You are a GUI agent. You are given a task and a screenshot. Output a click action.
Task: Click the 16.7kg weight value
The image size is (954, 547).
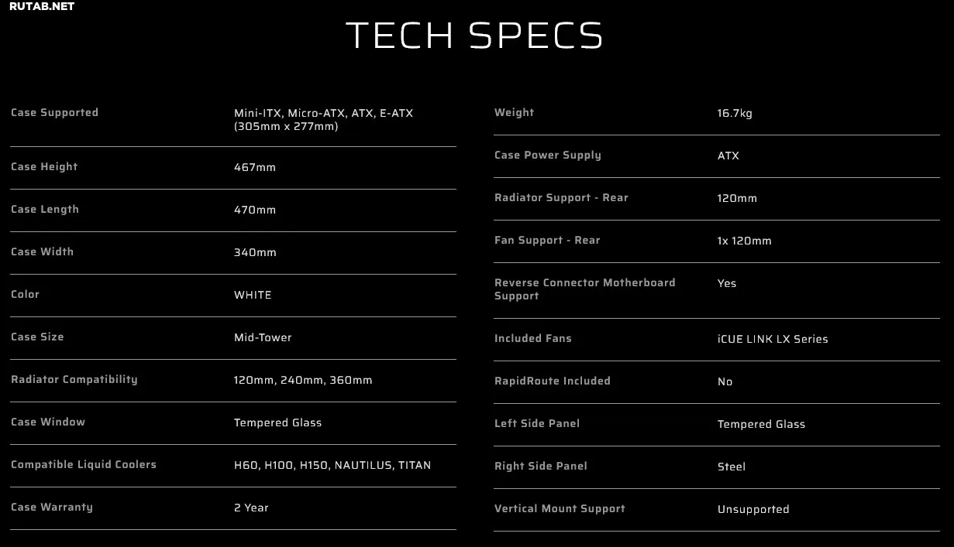click(x=735, y=113)
